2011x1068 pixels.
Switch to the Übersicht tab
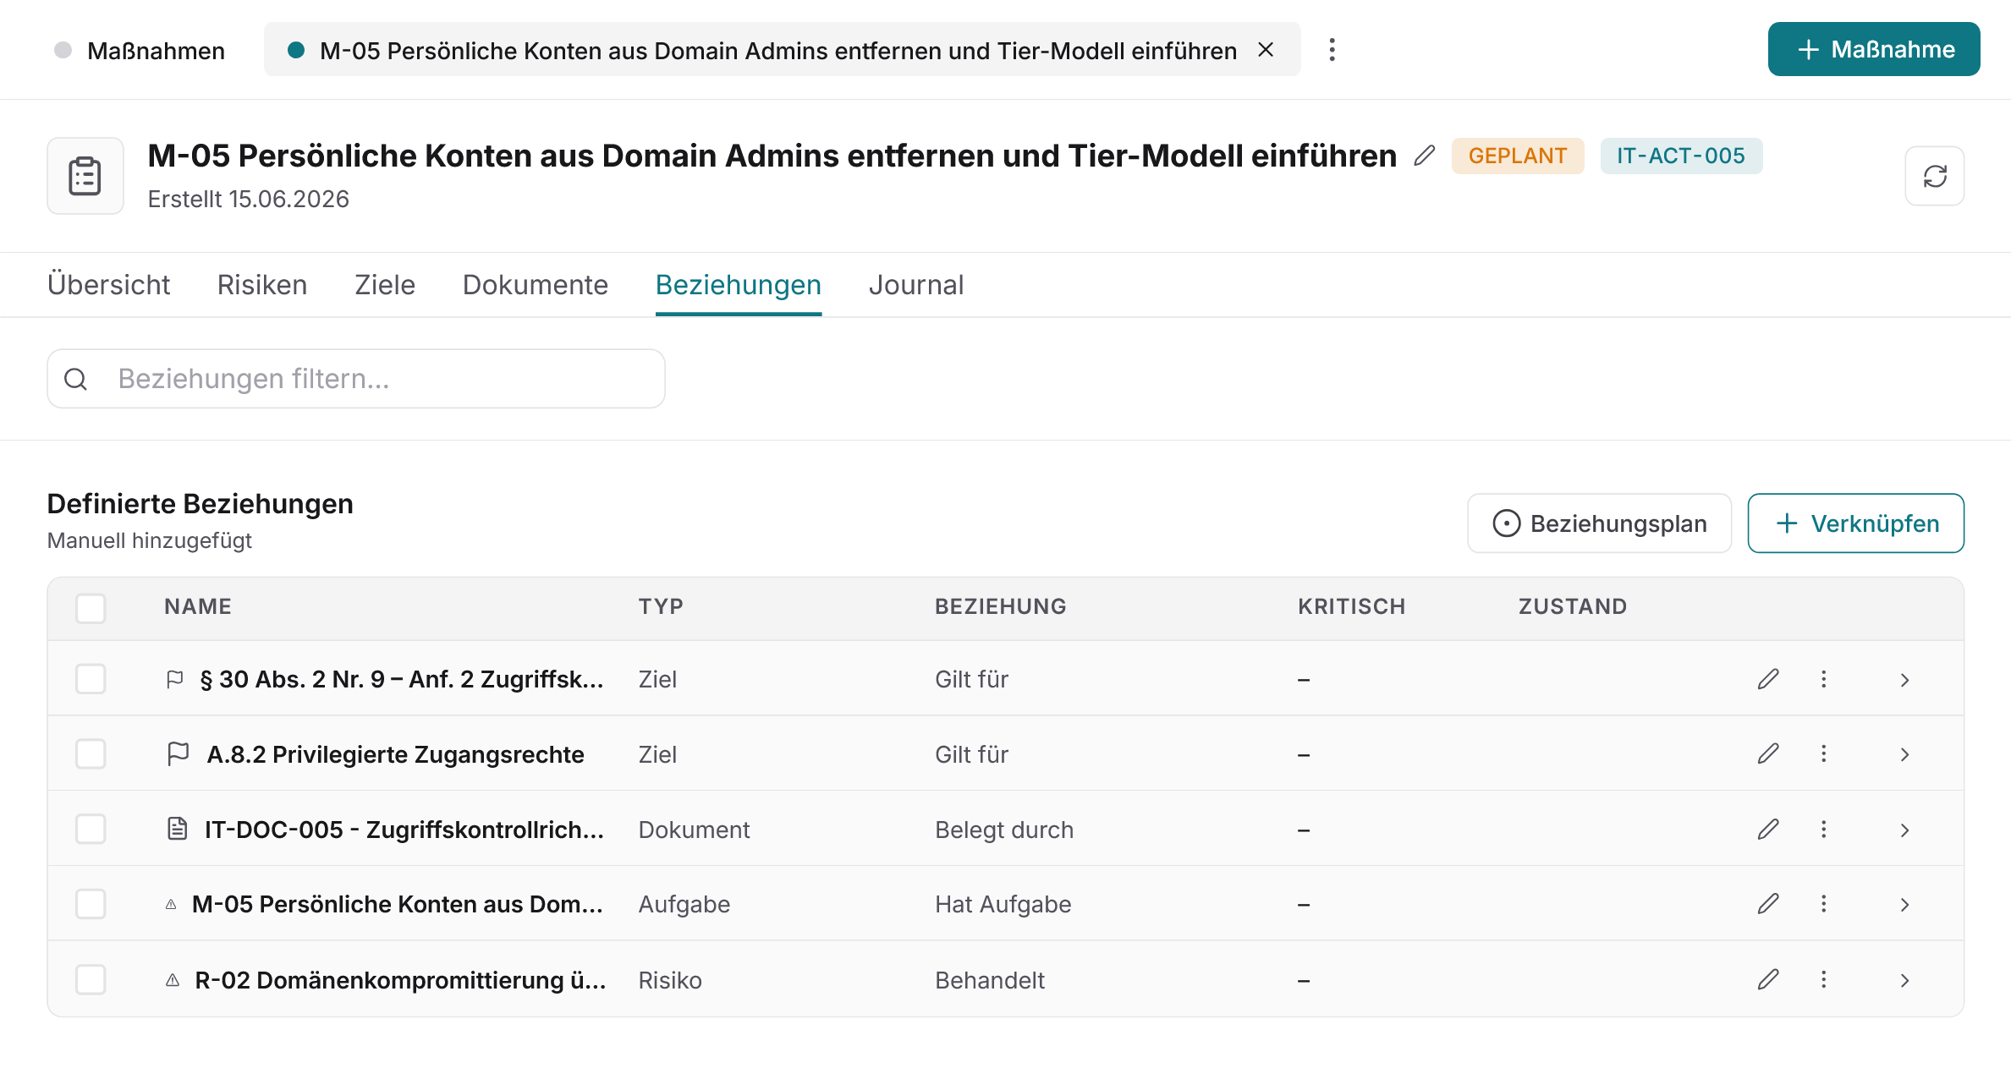tap(109, 285)
